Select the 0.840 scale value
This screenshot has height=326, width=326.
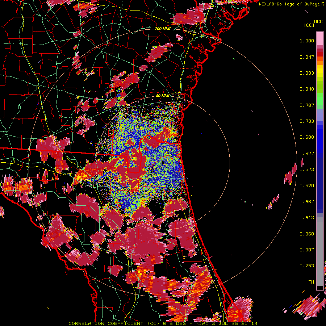307,89
